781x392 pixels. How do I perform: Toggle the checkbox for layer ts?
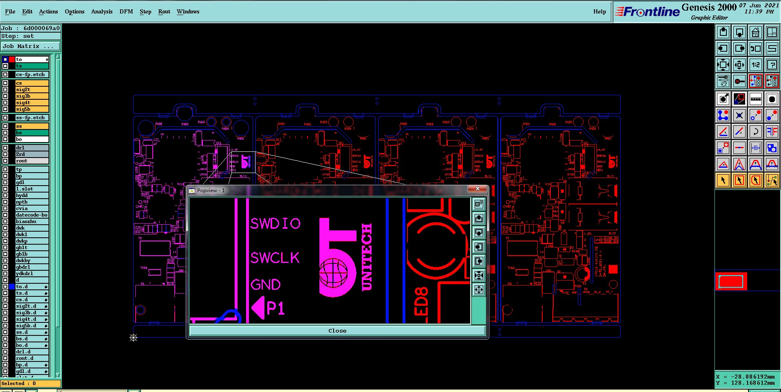coord(5,66)
